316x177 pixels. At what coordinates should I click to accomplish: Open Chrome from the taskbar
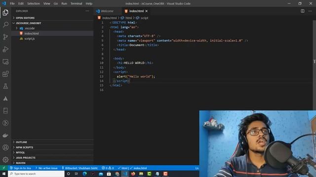[x=117, y=174]
